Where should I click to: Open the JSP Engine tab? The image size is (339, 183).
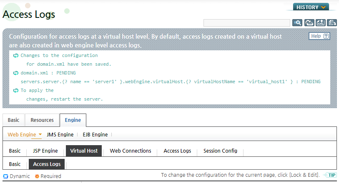point(45,151)
